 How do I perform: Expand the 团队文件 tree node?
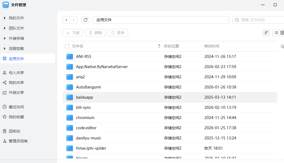pyautogui.click(x=5, y=28)
